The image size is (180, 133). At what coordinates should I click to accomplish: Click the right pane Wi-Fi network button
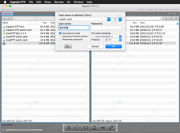click(176, 18)
